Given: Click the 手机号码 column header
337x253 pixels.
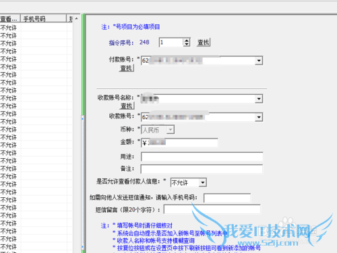Looking at the screenshot, I should [x=44, y=19].
